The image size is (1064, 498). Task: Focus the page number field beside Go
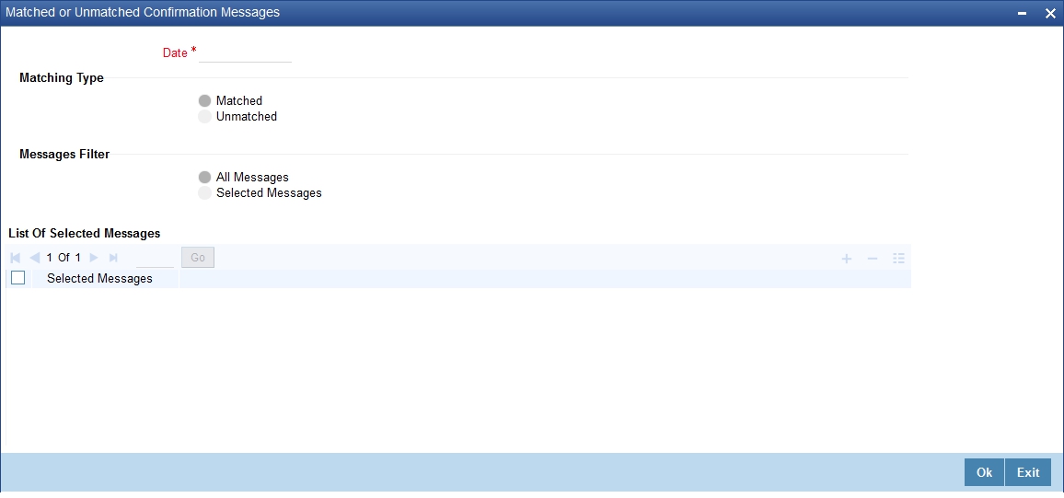[x=155, y=258]
